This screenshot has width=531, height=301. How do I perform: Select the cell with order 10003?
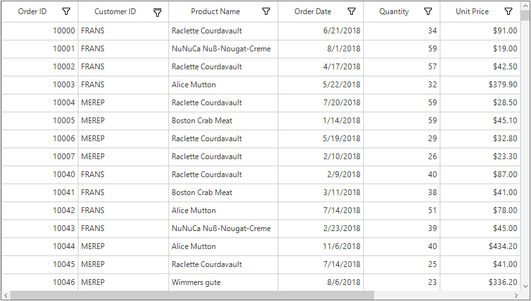click(40, 85)
